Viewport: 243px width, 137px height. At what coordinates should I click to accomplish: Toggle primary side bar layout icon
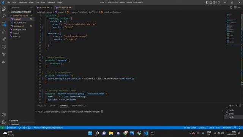[207, 2]
